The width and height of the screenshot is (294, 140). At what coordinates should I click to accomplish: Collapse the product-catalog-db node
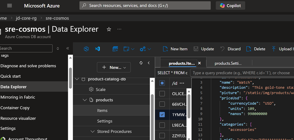[77, 79]
